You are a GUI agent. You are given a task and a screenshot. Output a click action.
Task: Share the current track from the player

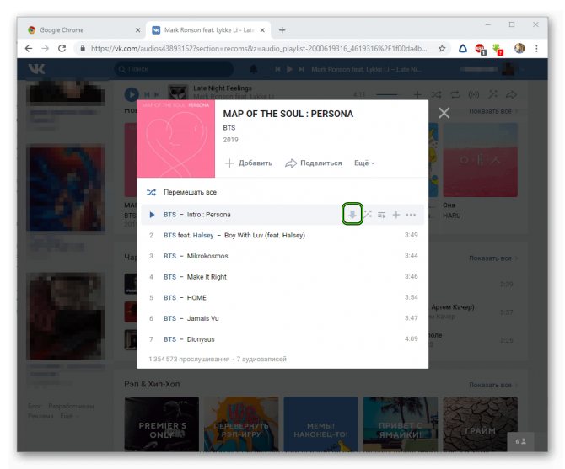(x=511, y=94)
